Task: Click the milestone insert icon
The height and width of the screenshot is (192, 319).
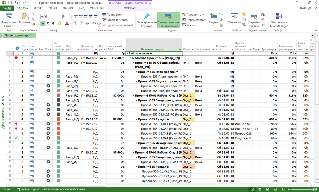Action: pos(221,20)
